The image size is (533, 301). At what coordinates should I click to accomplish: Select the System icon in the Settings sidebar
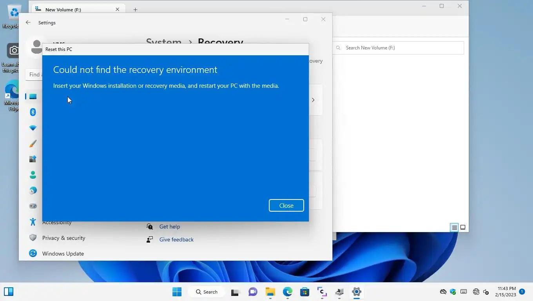33,96
